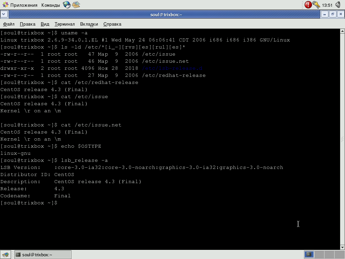Open the Справка menu
345x259 pixels.
112,24
